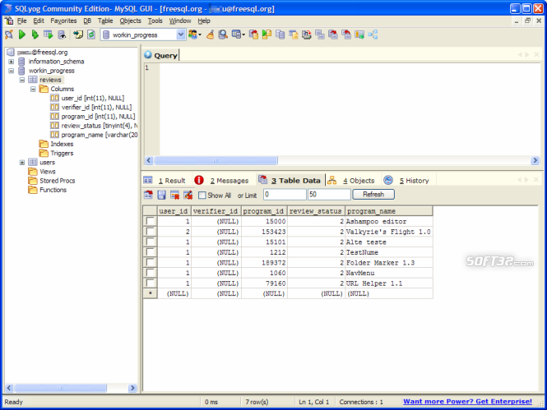Click the globe icon on Query tab
Screen dimensions: 547x410
point(148,55)
